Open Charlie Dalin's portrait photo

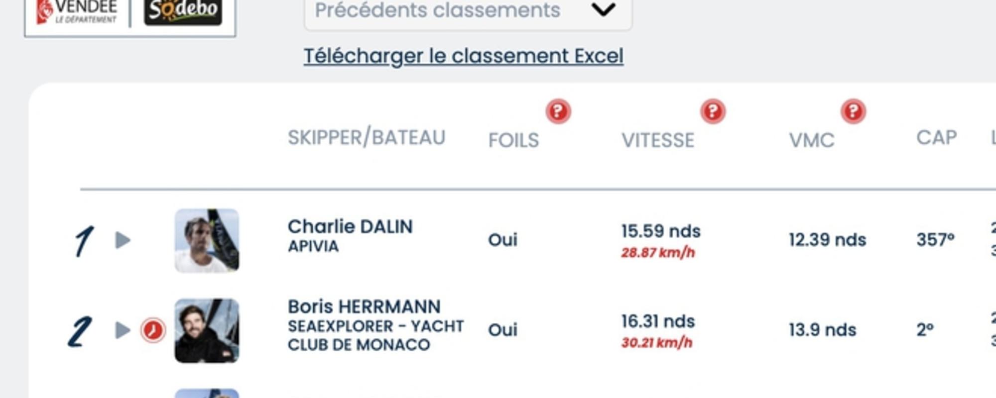pos(207,241)
